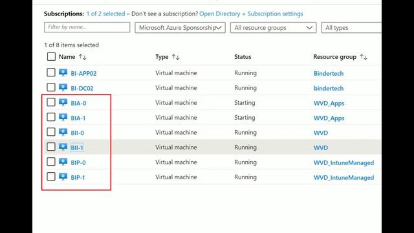Click the BII-0 virtual machine icon
The height and width of the screenshot is (233, 414).
coord(63,132)
